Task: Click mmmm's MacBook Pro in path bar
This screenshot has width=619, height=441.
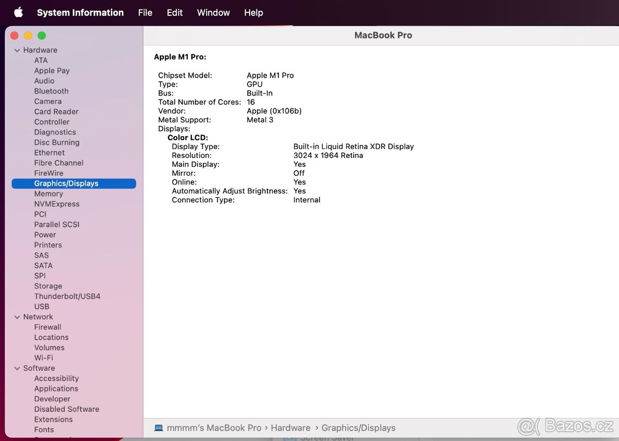Action: pyautogui.click(x=214, y=428)
